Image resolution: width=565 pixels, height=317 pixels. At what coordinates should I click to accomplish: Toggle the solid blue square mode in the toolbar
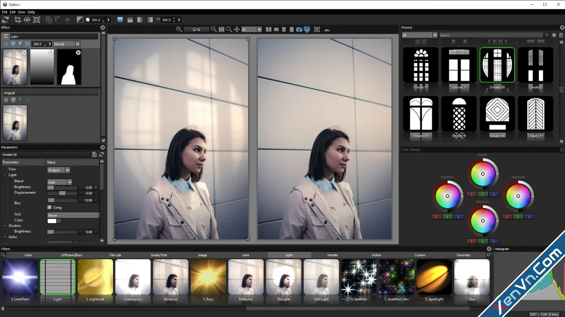coord(120,20)
